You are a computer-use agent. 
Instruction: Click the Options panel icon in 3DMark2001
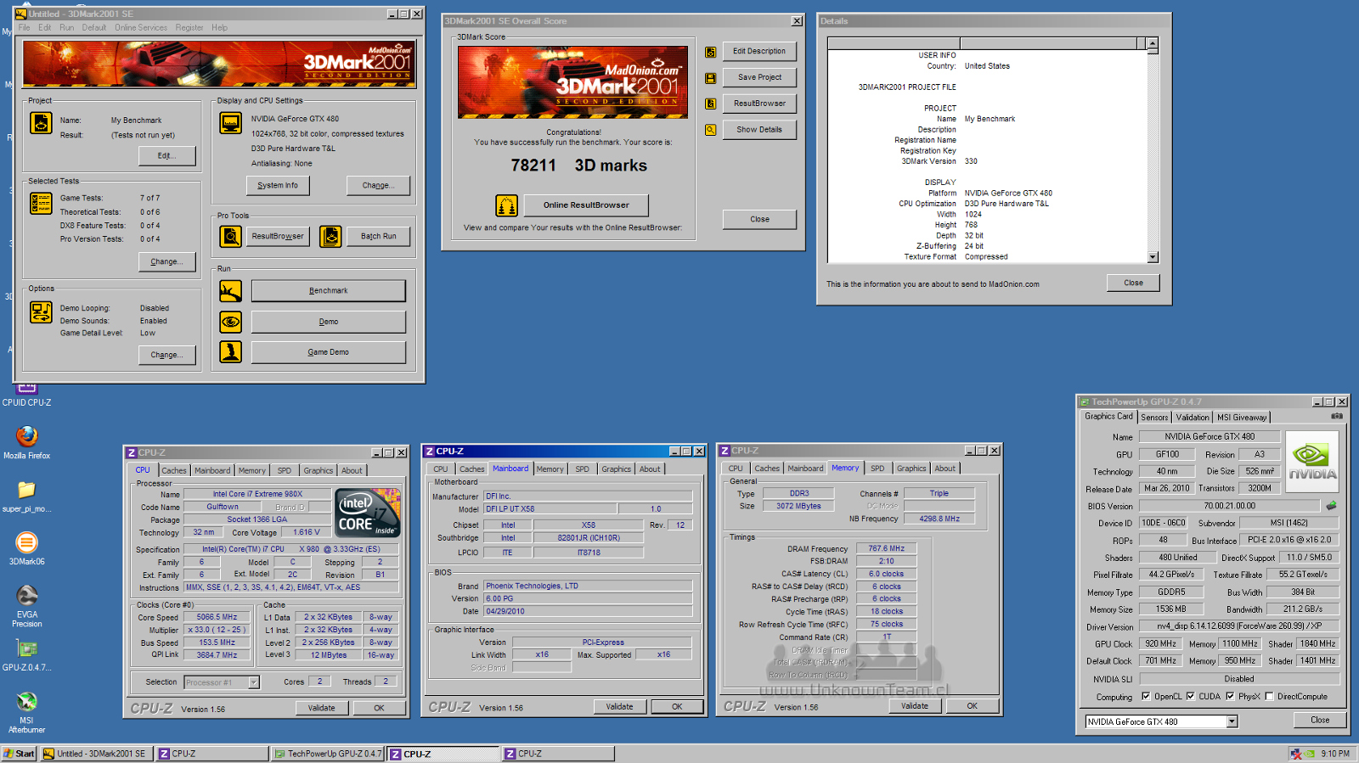41,312
